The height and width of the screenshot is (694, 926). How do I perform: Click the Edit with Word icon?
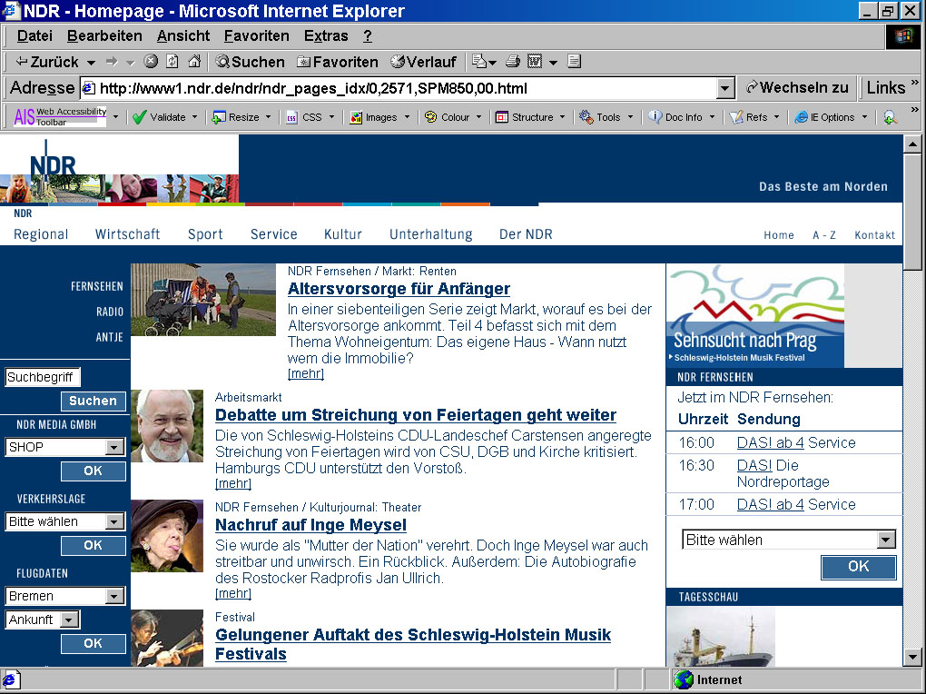click(x=535, y=61)
